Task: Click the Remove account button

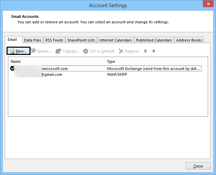Action: pos(129,51)
